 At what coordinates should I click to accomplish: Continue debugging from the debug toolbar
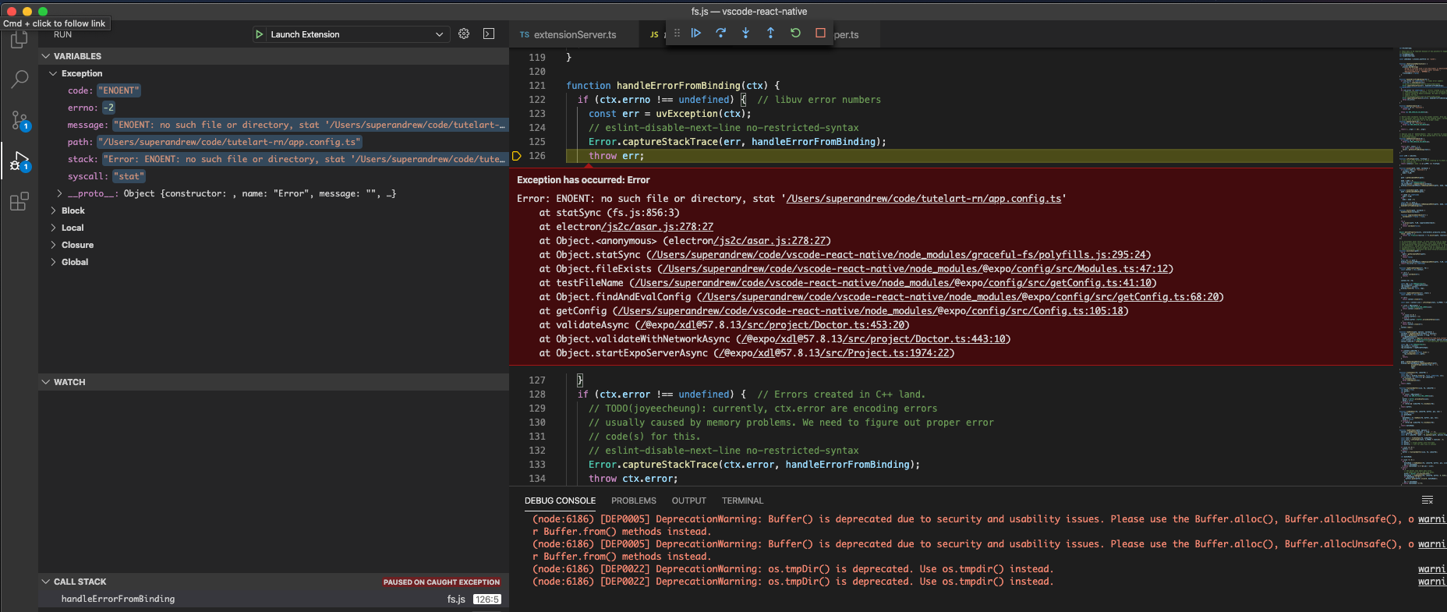tap(696, 33)
